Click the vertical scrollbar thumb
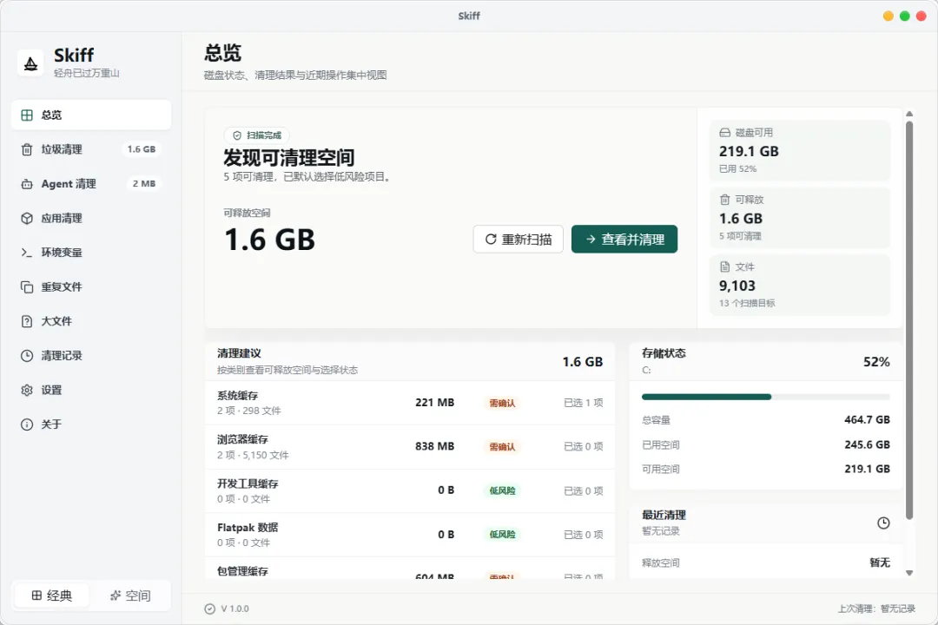The height and width of the screenshot is (625, 938). point(909,320)
